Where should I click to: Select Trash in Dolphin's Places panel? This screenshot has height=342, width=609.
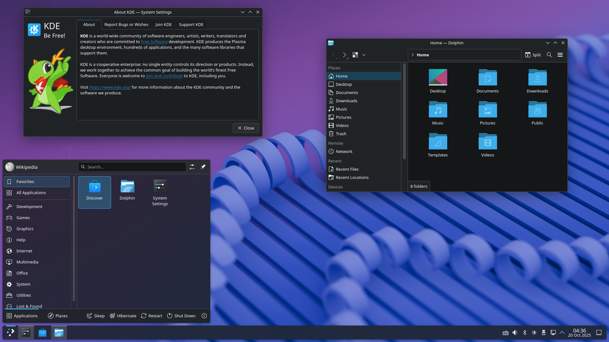pyautogui.click(x=363, y=134)
